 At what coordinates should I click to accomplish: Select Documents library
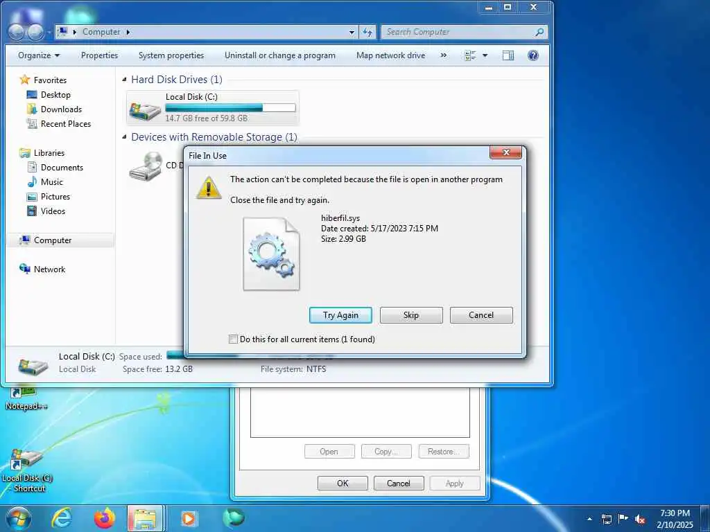pos(62,168)
